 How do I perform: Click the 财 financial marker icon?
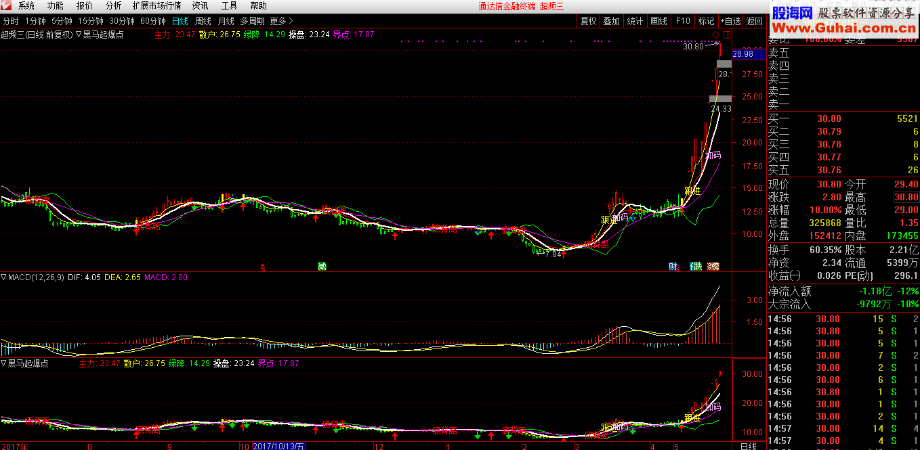(x=673, y=266)
